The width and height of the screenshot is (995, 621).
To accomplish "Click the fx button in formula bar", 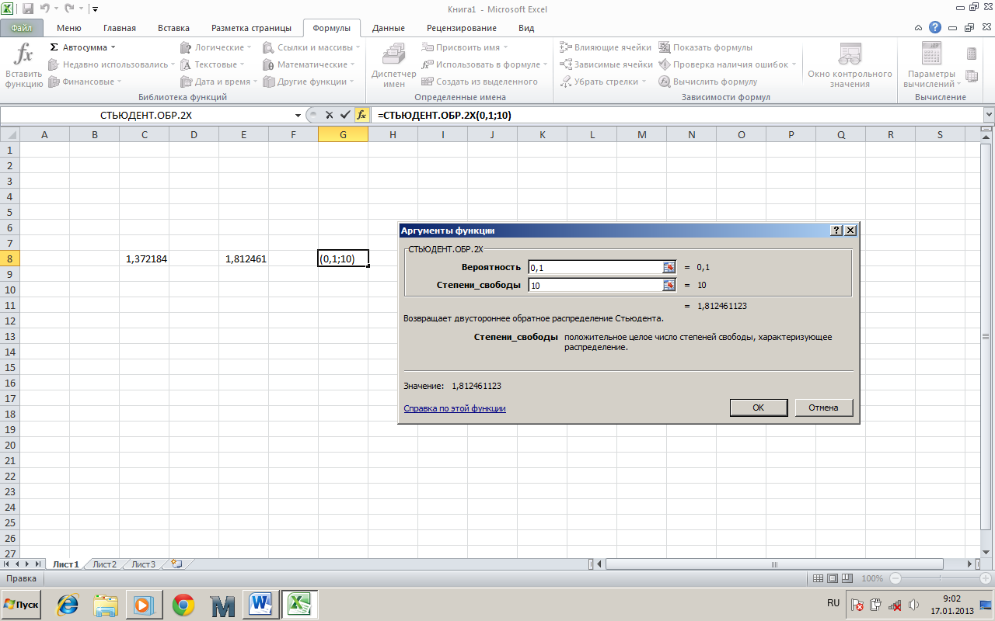I will pyautogui.click(x=361, y=115).
